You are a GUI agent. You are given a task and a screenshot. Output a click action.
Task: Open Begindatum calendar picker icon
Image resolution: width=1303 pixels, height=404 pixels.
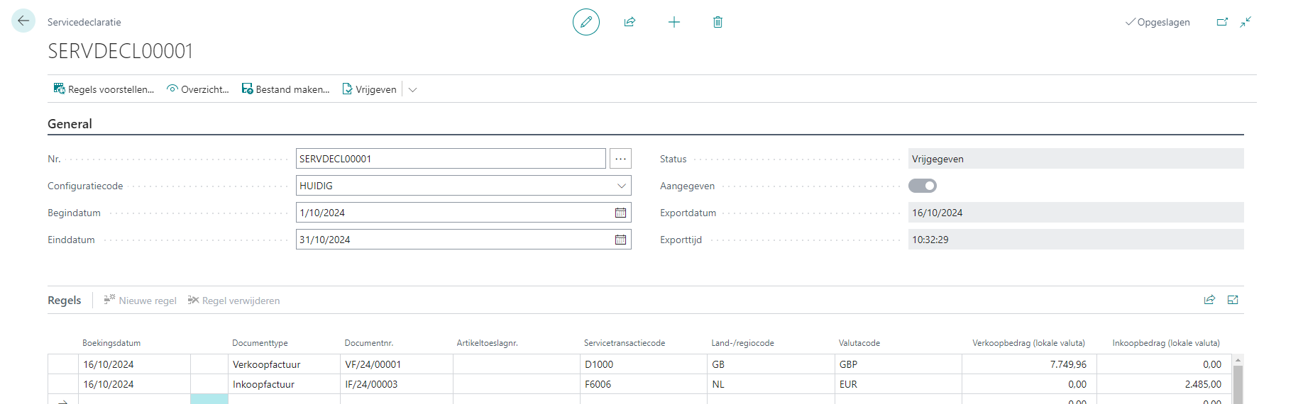coord(620,213)
